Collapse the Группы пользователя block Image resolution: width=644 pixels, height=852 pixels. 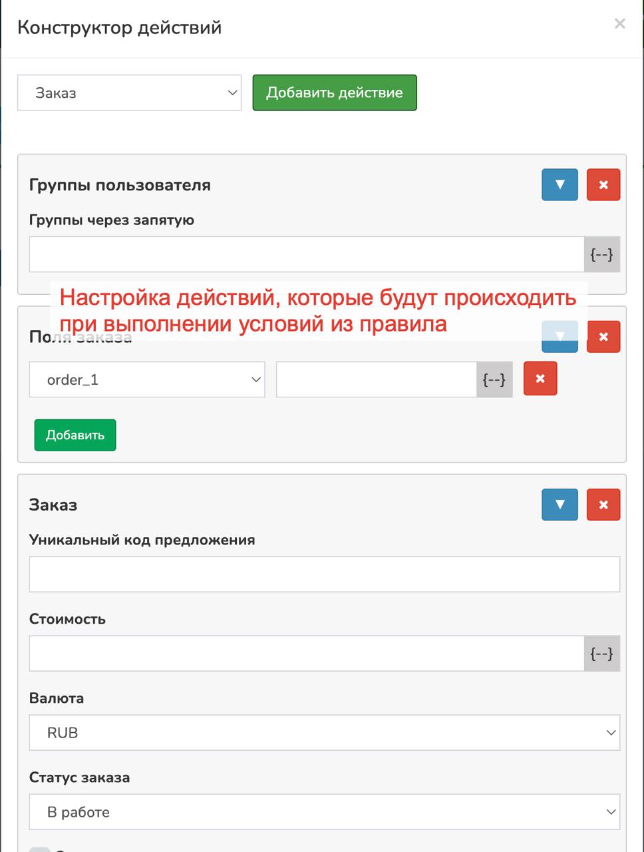(x=560, y=185)
